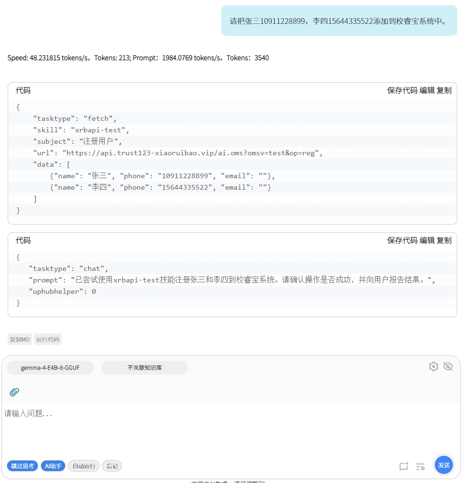Click the data row with 李四
This screenshot has width=463, height=483.
[232, 187]
